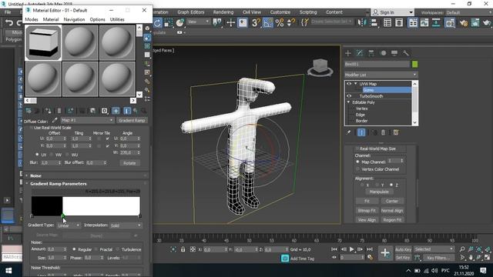Enable Use Real-World Scale checkbox
The image size is (493, 277).
[31, 128]
